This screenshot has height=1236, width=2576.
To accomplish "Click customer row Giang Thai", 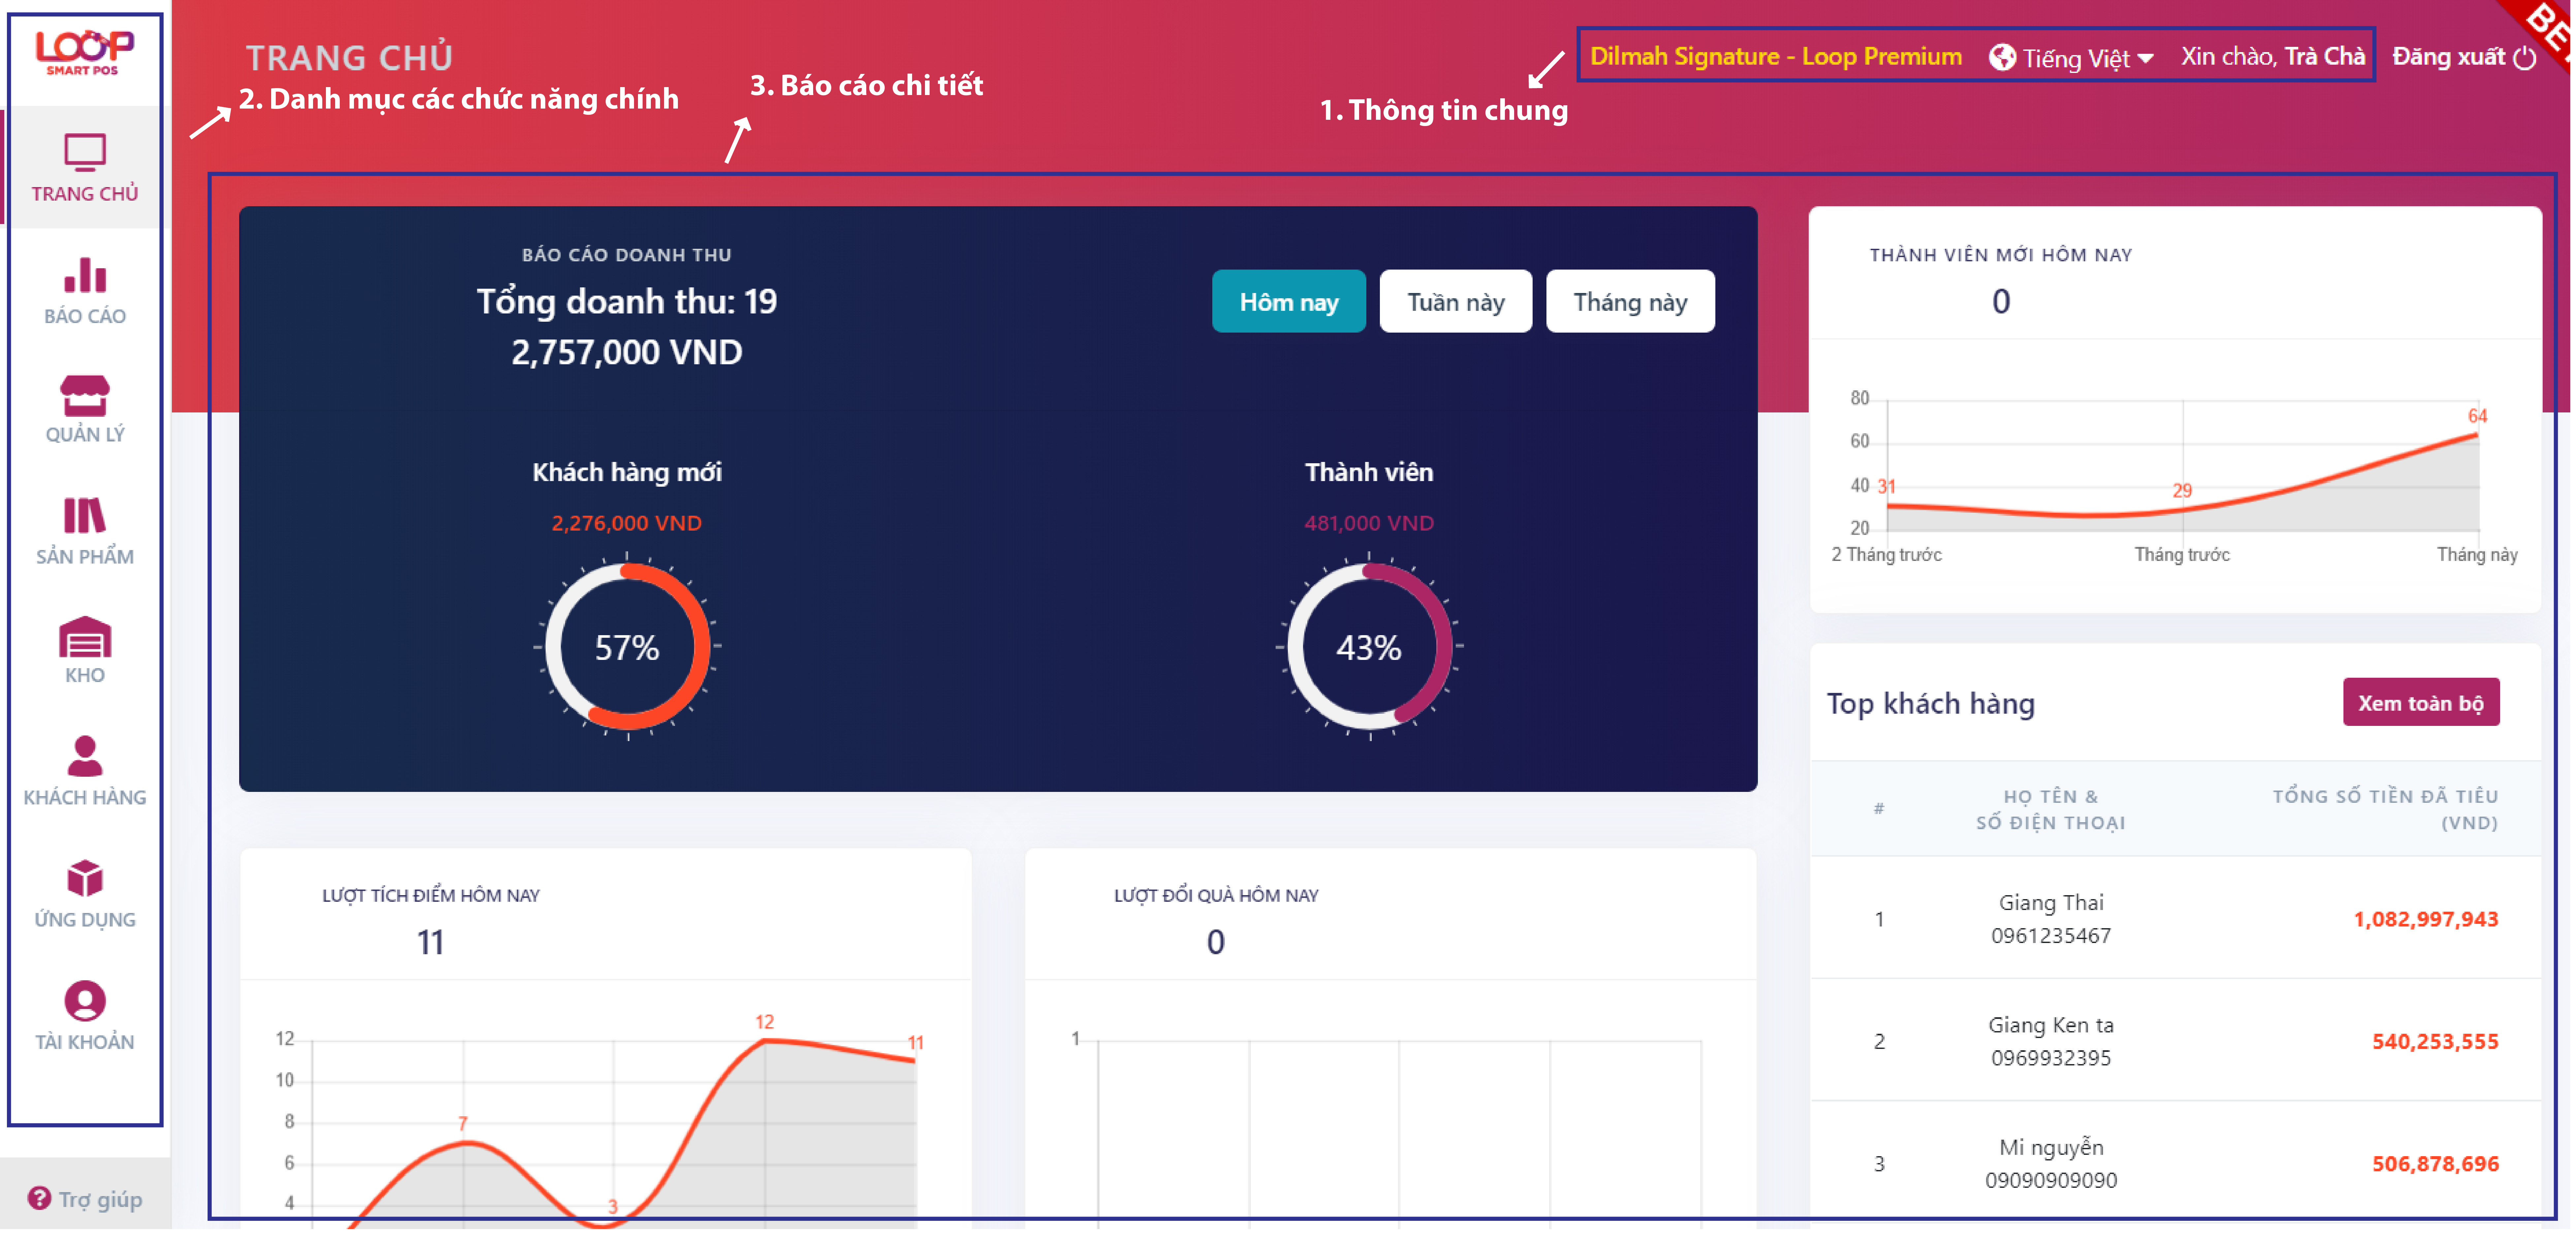I will (2176, 918).
